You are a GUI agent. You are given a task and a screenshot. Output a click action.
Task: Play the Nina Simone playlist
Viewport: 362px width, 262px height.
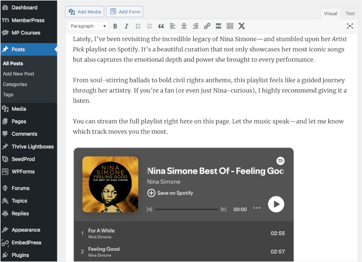coord(276,204)
